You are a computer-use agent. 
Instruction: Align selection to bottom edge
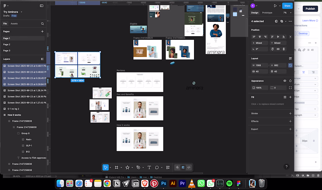coord(284,37)
